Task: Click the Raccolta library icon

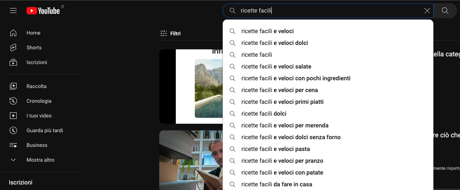Action: click(x=13, y=86)
